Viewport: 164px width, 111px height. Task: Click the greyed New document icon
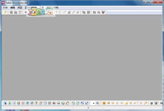(11, 12)
